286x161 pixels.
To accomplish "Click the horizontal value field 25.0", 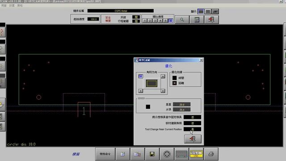I will click(182, 110).
